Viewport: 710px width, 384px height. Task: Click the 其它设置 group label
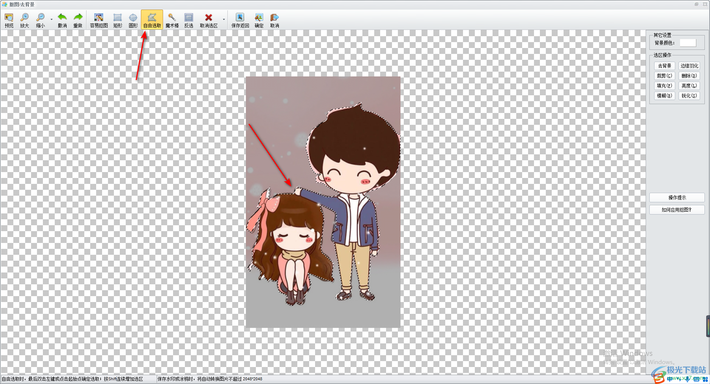pos(662,35)
